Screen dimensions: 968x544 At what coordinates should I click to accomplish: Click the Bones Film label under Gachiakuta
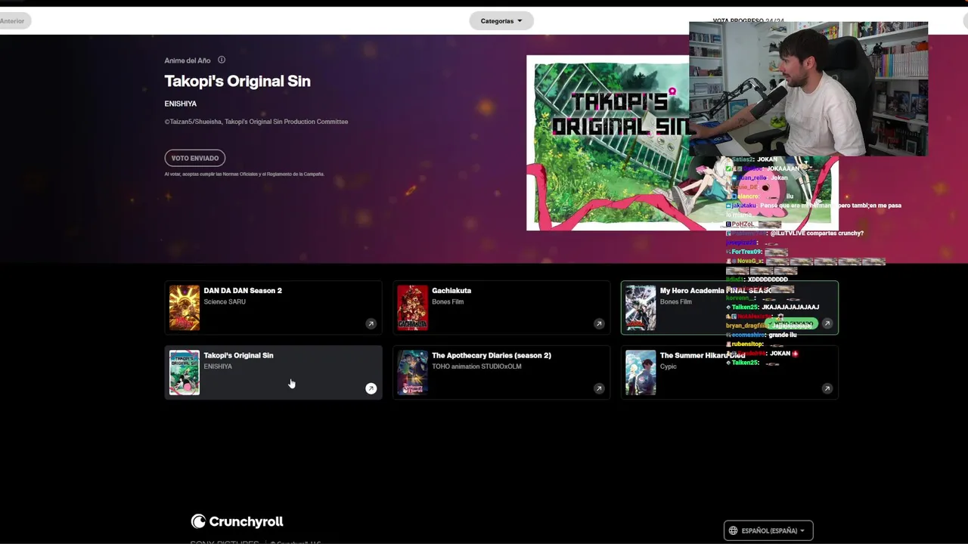[x=448, y=301]
